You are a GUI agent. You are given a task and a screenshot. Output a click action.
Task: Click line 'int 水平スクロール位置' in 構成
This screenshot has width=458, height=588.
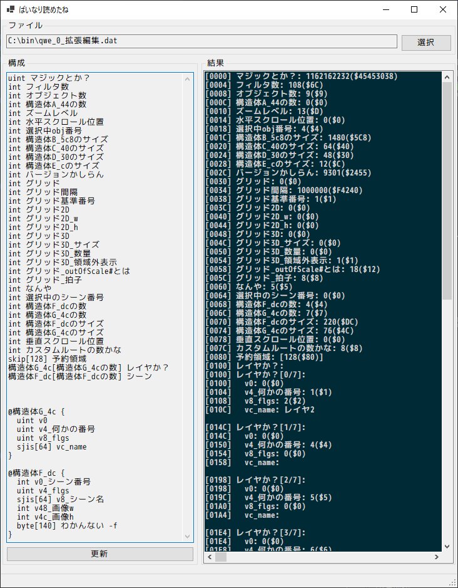56,122
